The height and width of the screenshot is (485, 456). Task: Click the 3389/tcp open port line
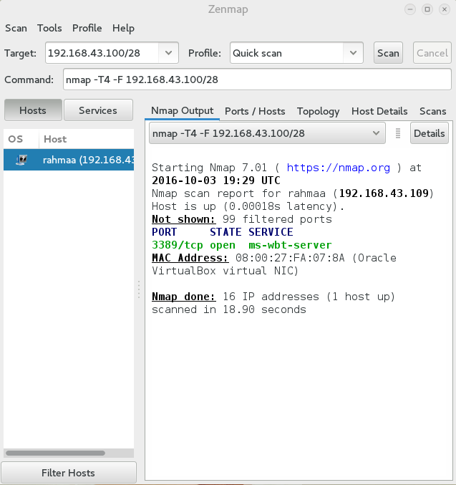[x=241, y=245]
